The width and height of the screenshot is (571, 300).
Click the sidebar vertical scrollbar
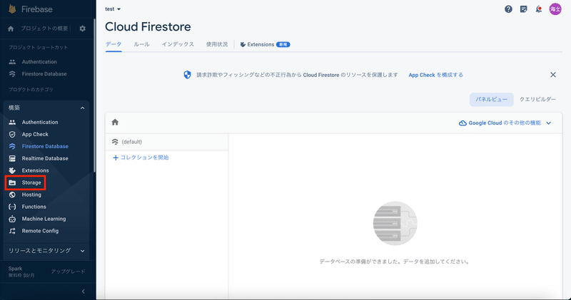tap(95, 95)
